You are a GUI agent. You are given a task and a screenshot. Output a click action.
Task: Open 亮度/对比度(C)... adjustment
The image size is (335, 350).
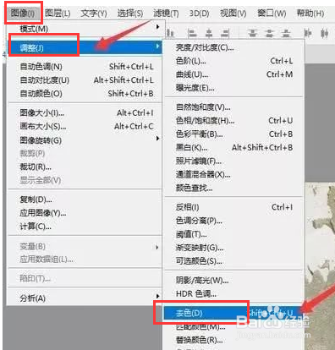tap(234, 47)
